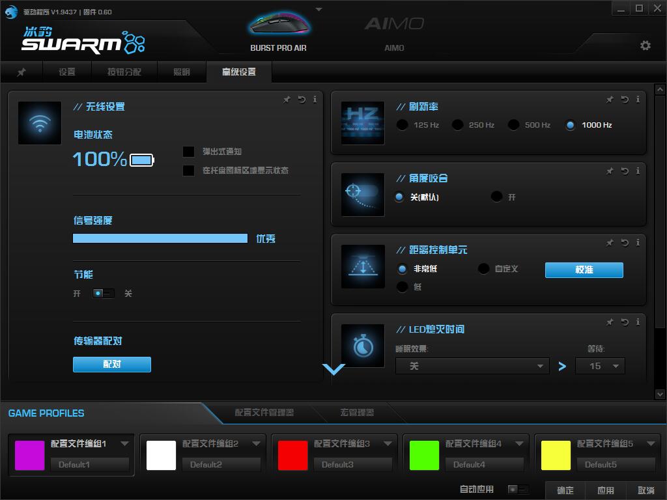
Task: Click the HZ refresh rate panel icon
Action: [x=362, y=122]
